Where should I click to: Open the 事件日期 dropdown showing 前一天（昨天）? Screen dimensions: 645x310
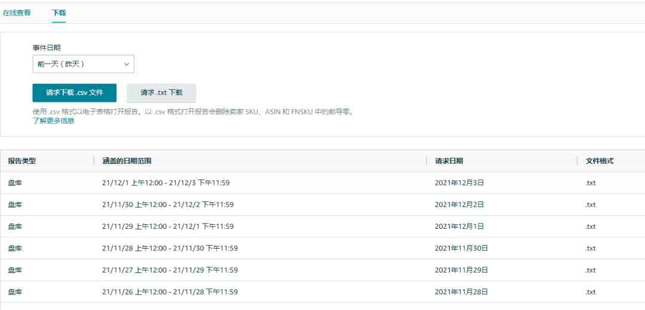[x=83, y=64]
